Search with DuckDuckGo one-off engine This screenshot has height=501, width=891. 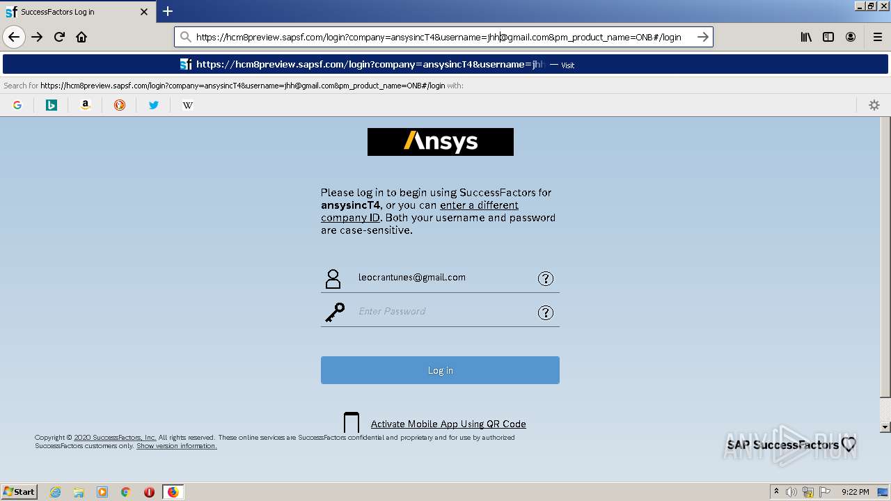click(120, 105)
